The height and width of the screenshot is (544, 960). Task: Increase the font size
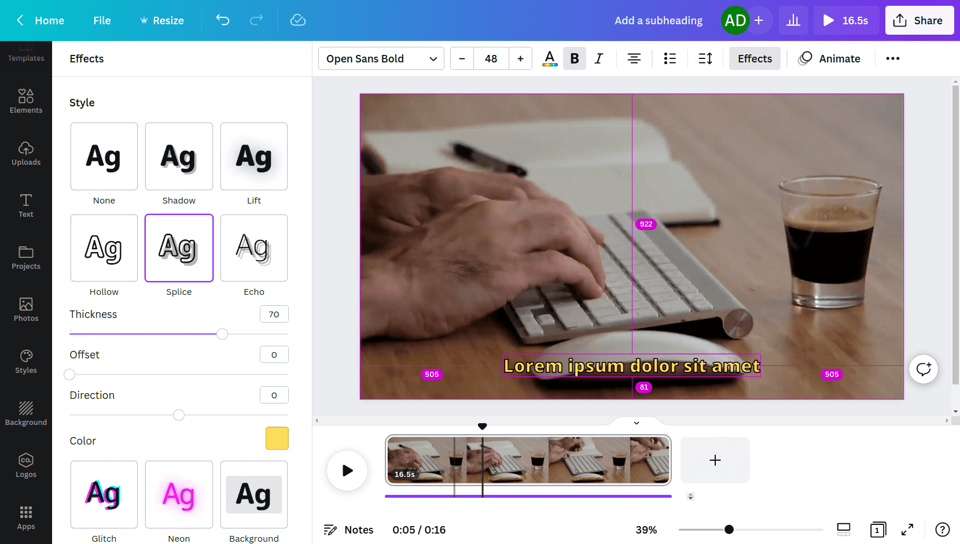click(x=520, y=58)
